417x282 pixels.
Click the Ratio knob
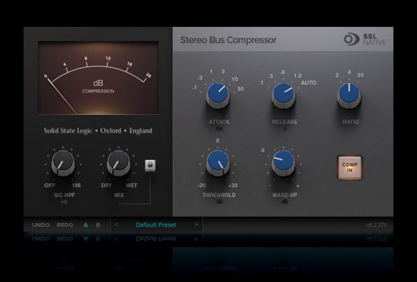(x=349, y=95)
